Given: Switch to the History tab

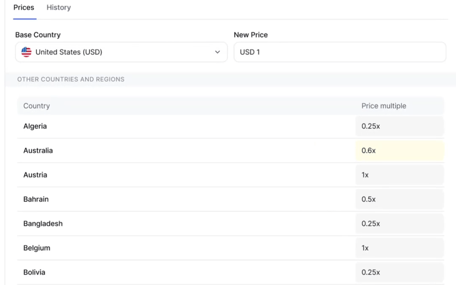Looking at the screenshot, I should coord(59,8).
